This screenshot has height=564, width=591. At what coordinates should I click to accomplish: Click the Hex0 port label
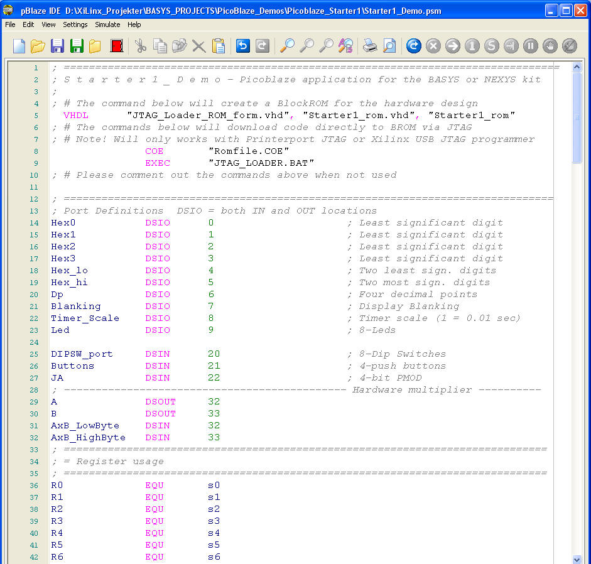pyautogui.click(x=63, y=223)
